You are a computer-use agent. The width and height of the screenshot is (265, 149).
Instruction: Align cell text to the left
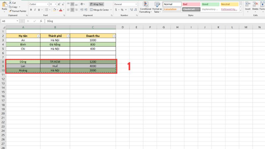(68, 10)
